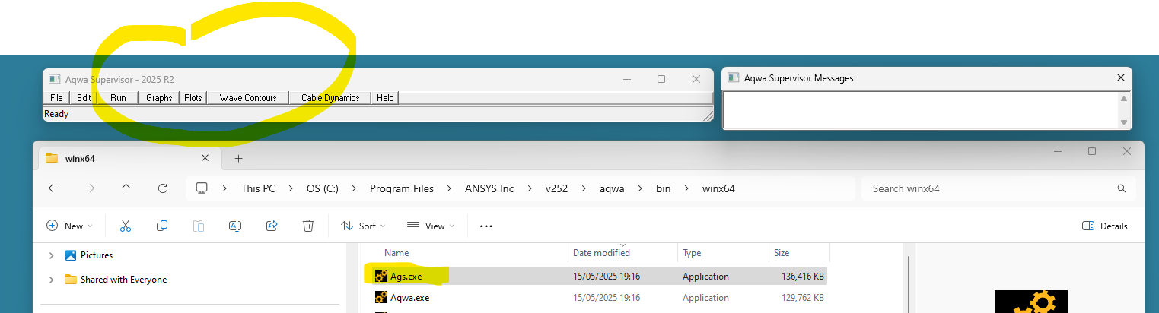Open the Edit menu in Aqwa Supervisor
The height and width of the screenshot is (313, 1159).
84,98
